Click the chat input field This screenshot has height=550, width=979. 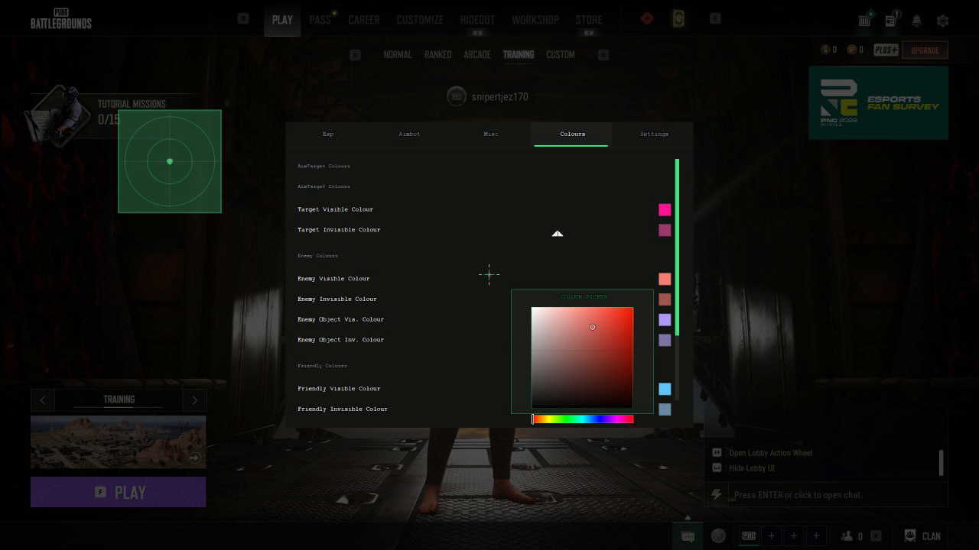pos(838,495)
